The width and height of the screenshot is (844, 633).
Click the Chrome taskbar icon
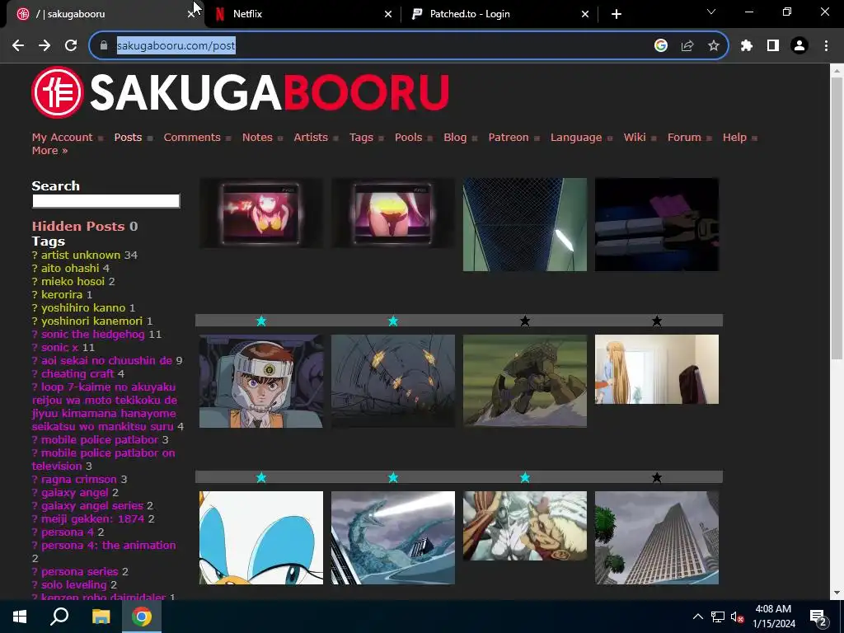[142, 617]
